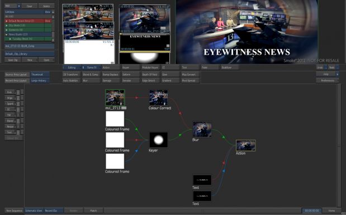
Task: Open the Keyer effect
Action: click(x=131, y=67)
